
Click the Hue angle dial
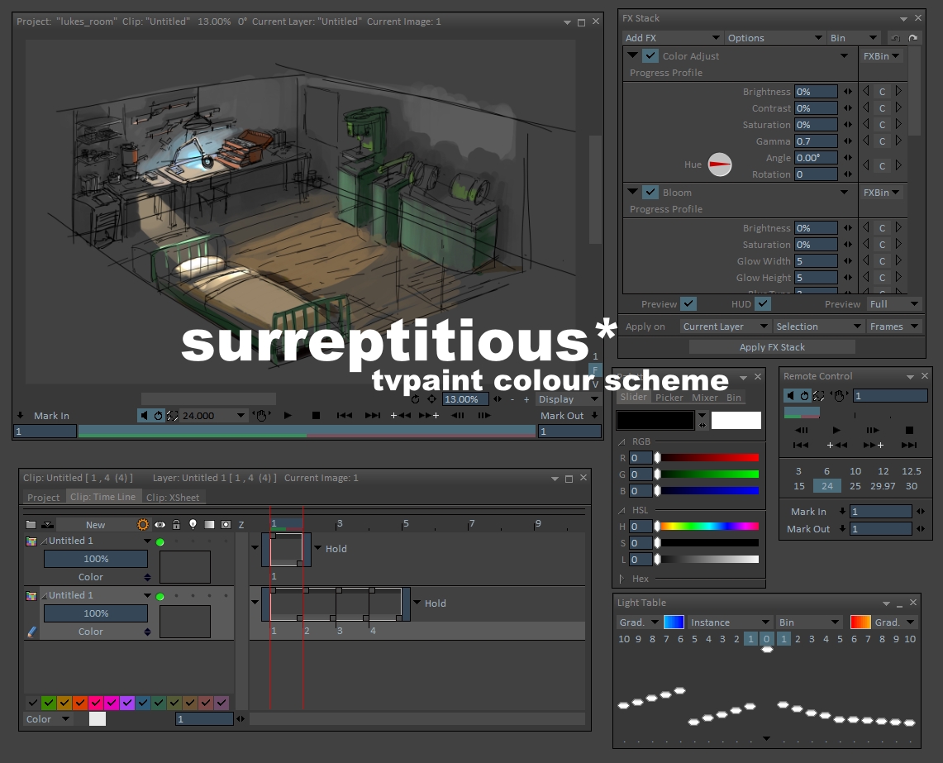719,165
